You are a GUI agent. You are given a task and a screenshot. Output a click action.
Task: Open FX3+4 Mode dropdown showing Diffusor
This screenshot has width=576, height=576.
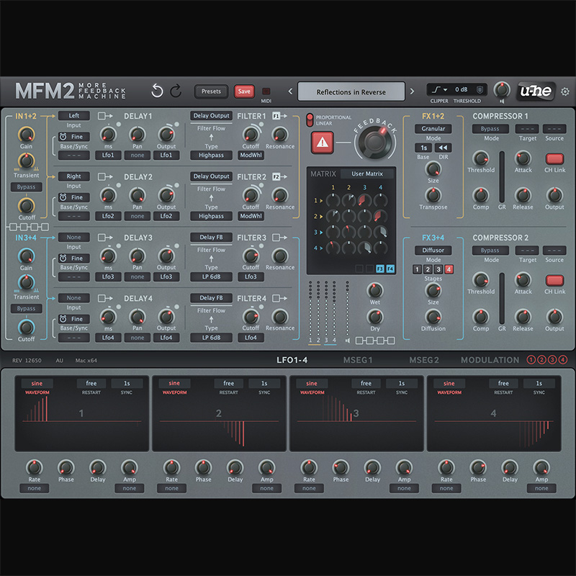click(433, 250)
